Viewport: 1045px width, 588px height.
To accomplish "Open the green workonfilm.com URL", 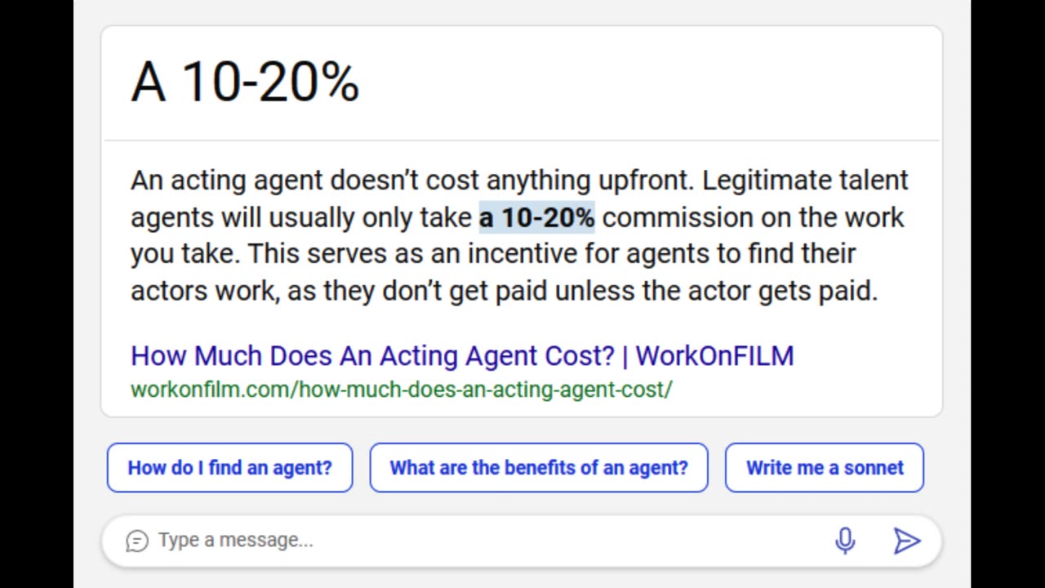I will pyautogui.click(x=401, y=389).
